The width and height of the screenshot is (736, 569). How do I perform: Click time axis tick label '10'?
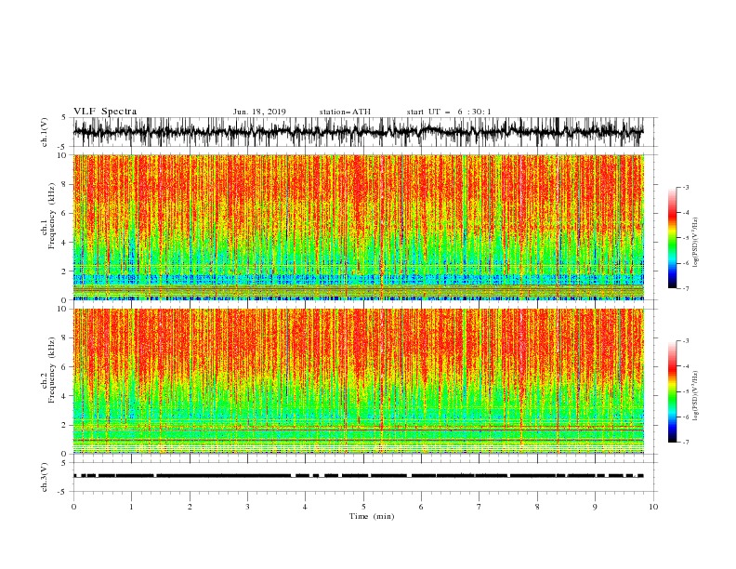[653, 507]
